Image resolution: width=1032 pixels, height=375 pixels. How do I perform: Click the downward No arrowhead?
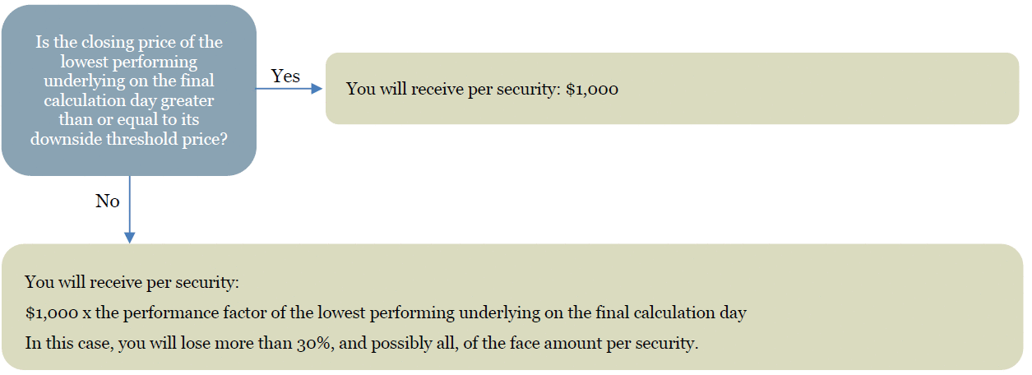[129, 237]
